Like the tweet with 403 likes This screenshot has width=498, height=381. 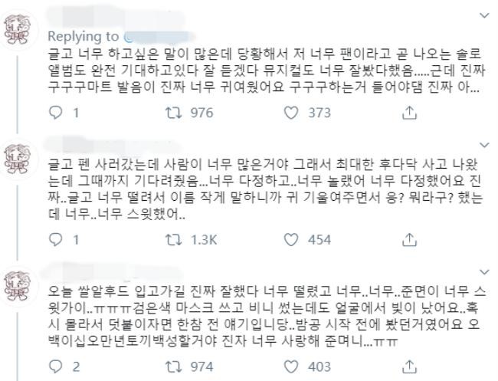(x=290, y=367)
